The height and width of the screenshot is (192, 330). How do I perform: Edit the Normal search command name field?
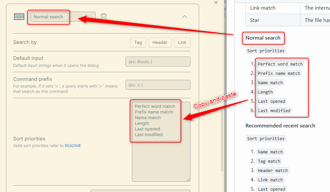pos(63,17)
